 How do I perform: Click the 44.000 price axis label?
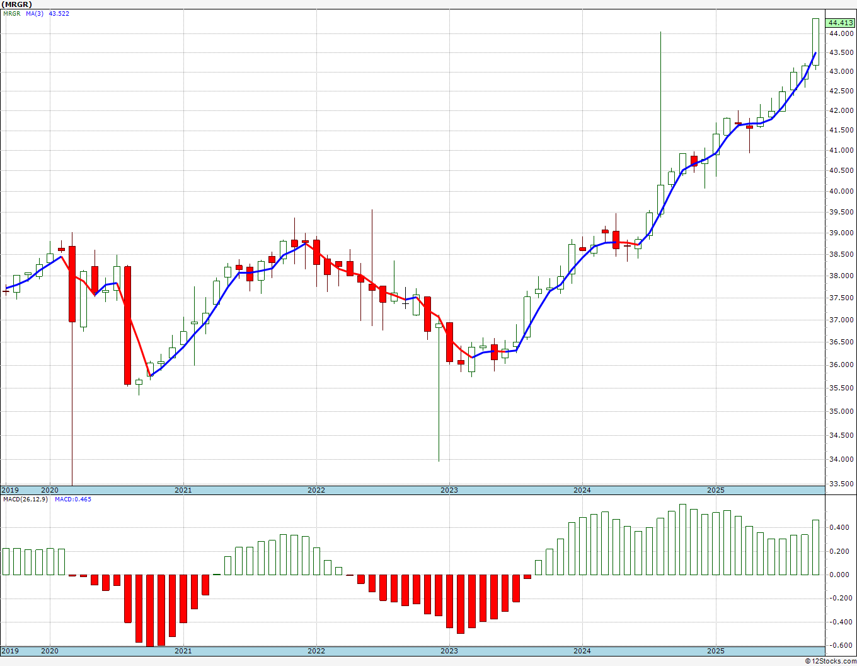pyautogui.click(x=841, y=33)
